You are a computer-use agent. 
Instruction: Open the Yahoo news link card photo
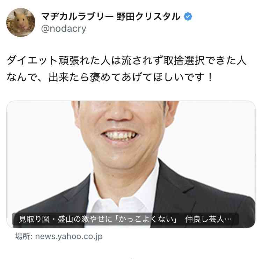click(131, 164)
